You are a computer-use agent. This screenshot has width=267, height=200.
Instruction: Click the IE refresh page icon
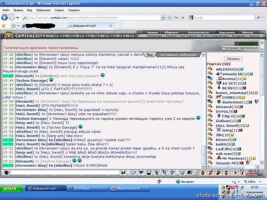point(176,17)
